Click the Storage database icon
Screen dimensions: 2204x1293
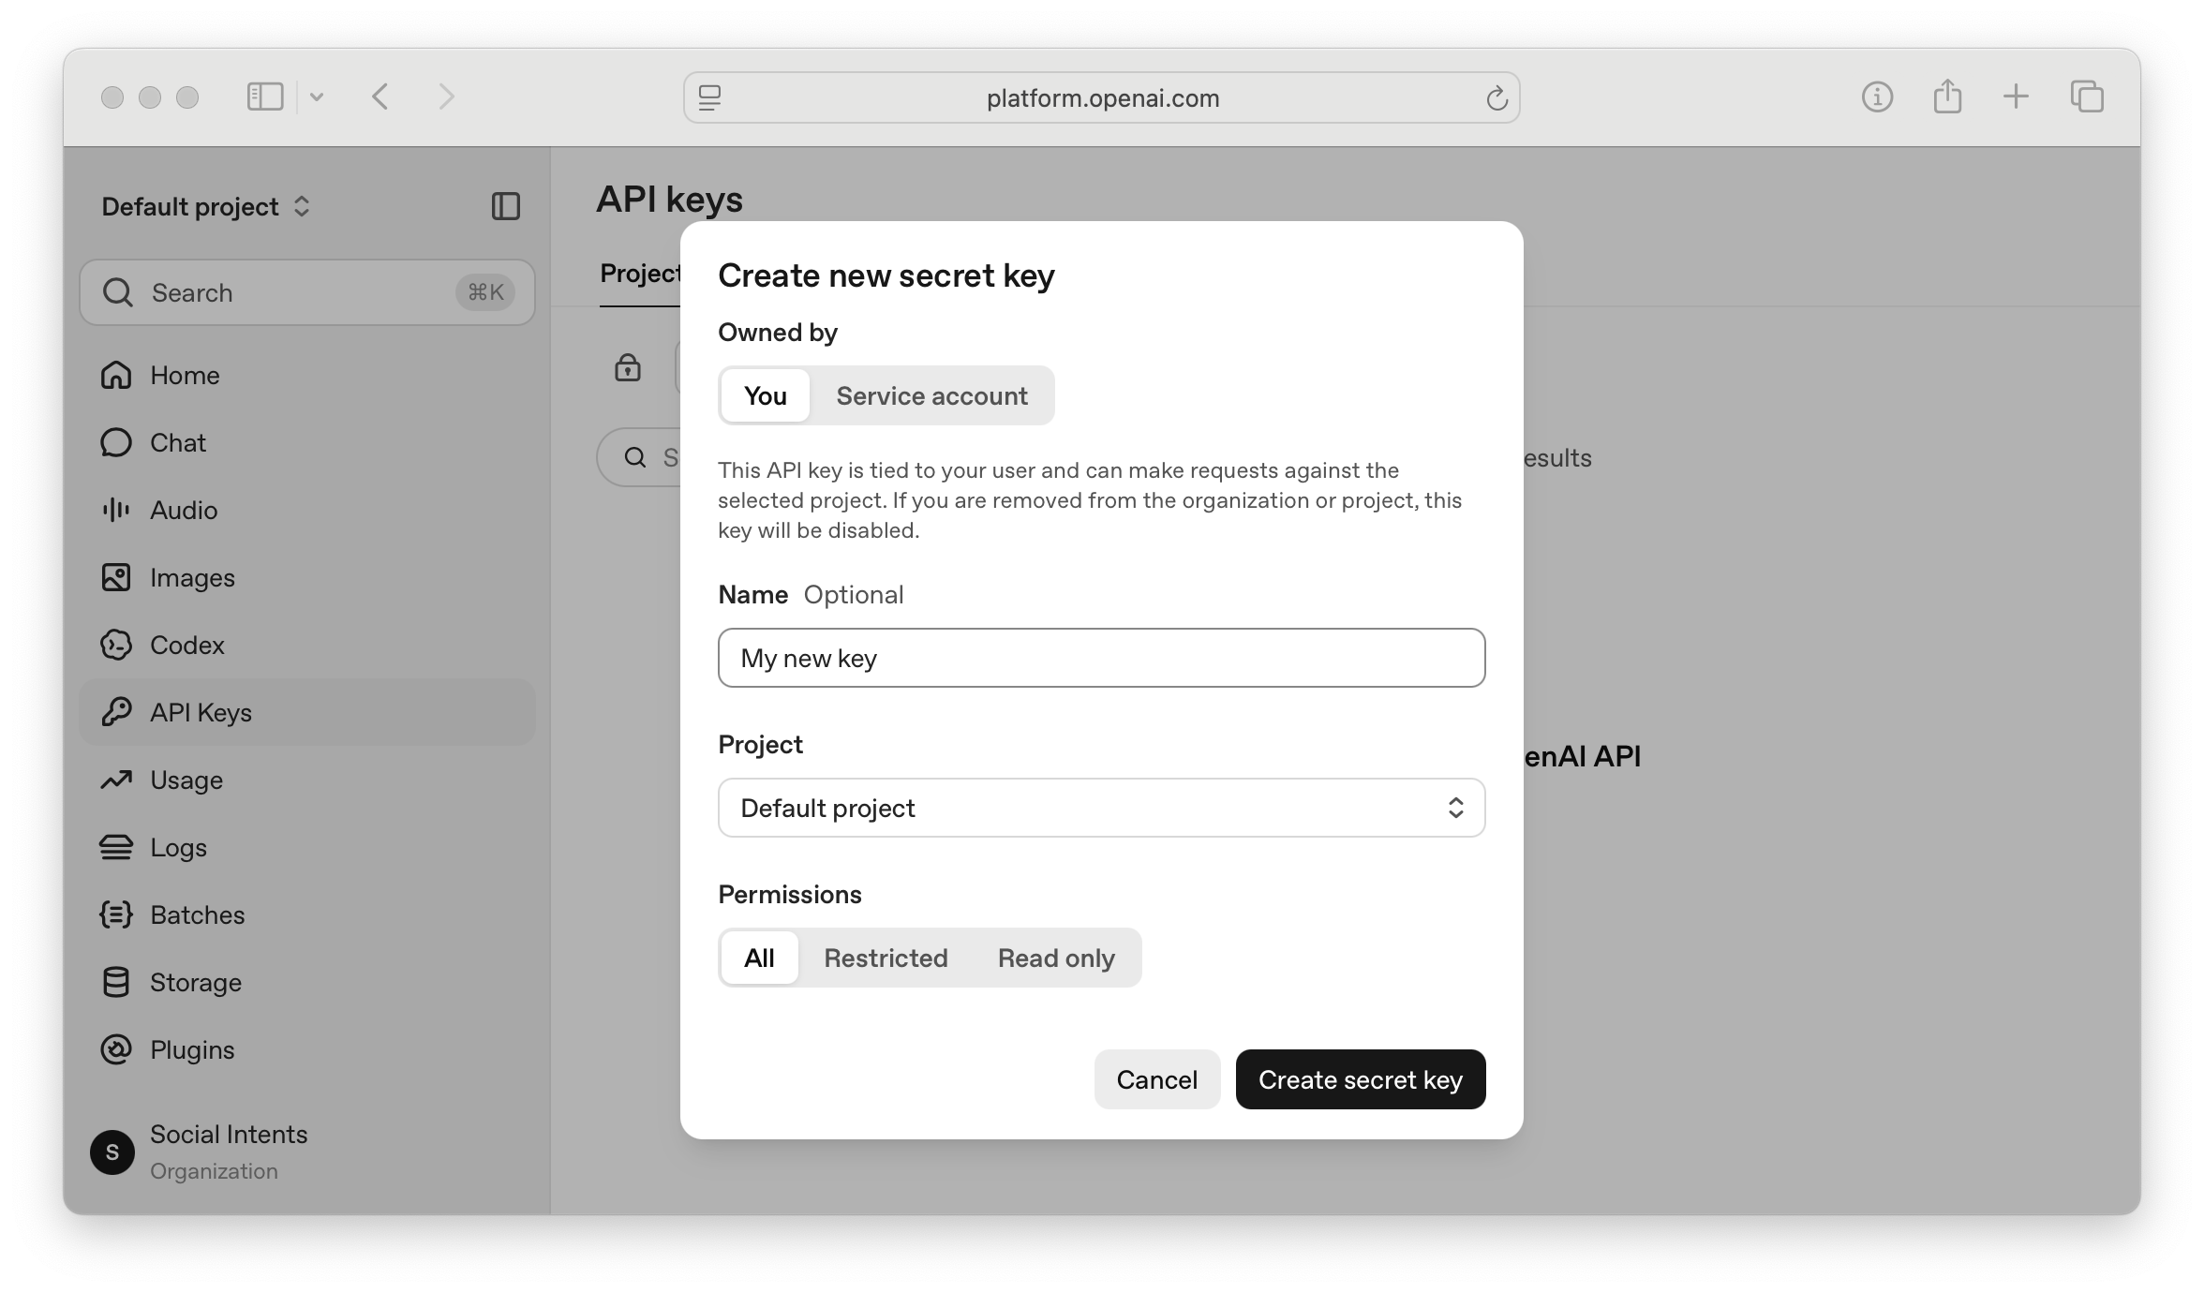click(116, 982)
